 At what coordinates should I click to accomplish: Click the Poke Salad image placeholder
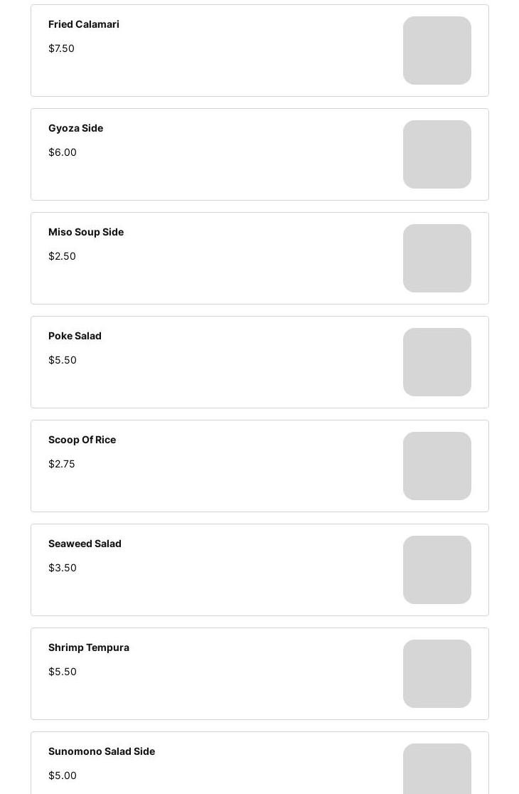coord(437,362)
